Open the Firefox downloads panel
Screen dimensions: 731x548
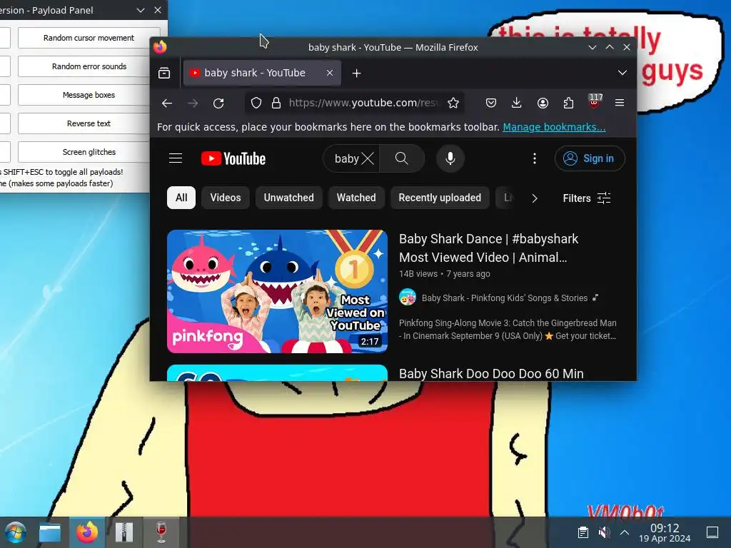[517, 103]
